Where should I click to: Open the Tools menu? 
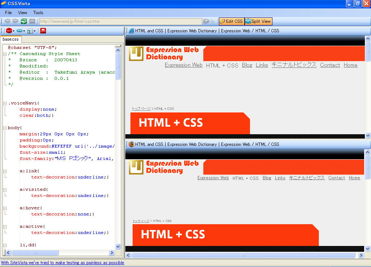point(38,13)
